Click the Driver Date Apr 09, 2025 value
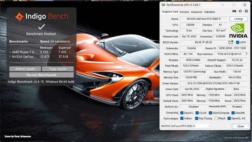Screen dimensions: 252x142 point(192,89)
